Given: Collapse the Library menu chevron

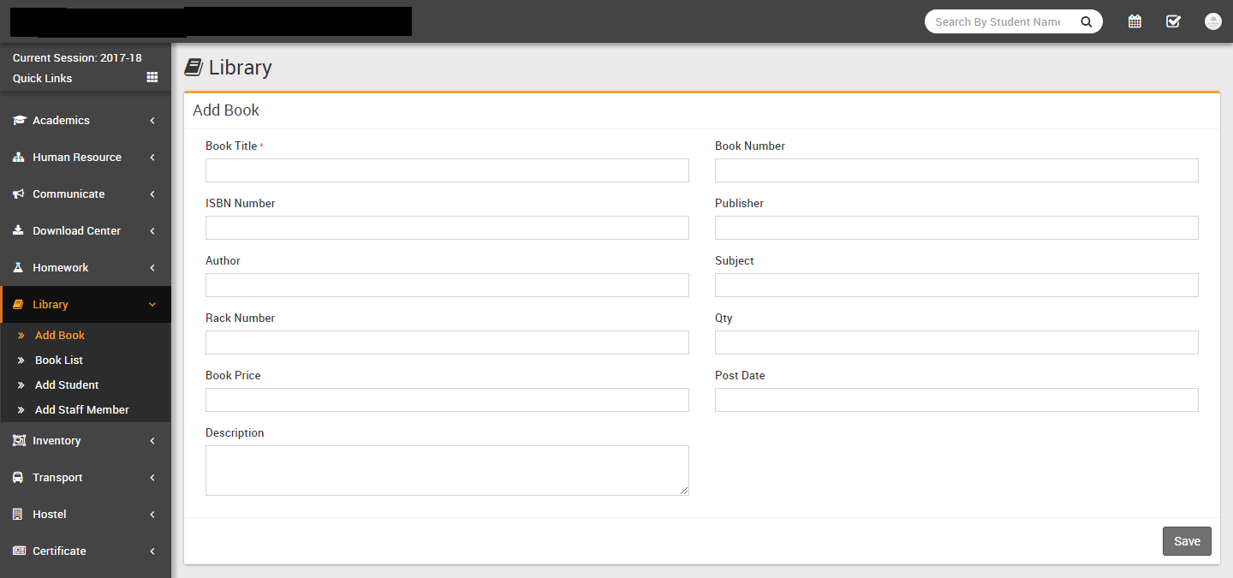Looking at the screenshot, I should coord(152,305).
